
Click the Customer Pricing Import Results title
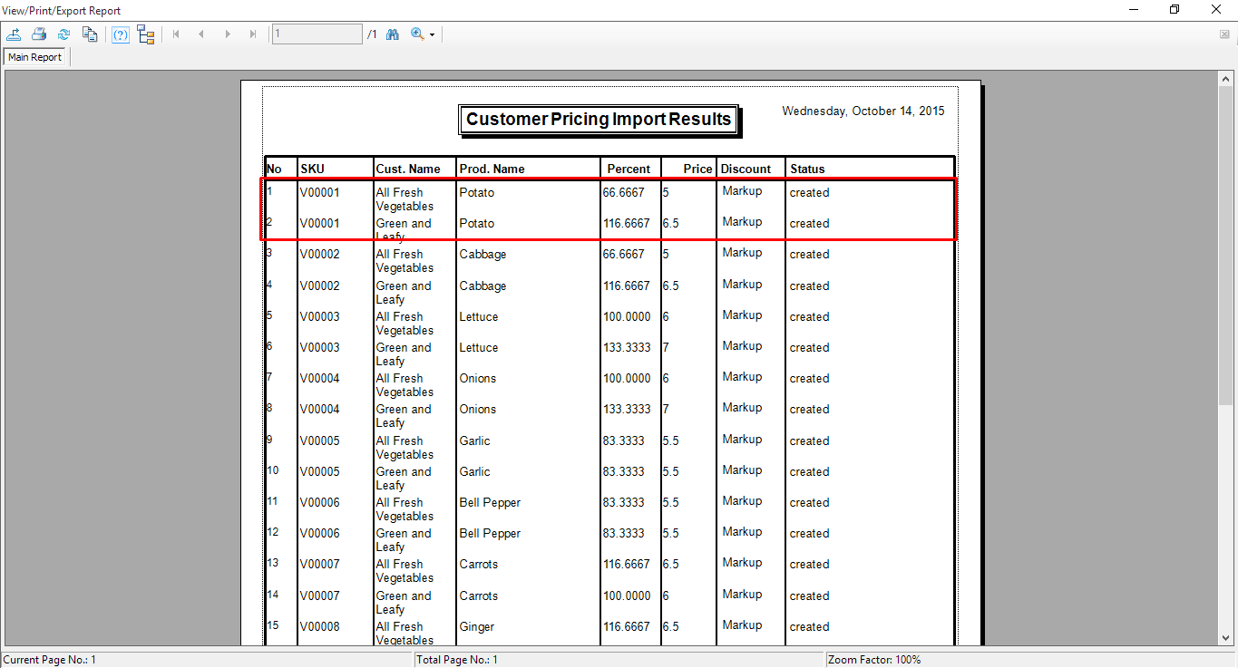[599, 119]
